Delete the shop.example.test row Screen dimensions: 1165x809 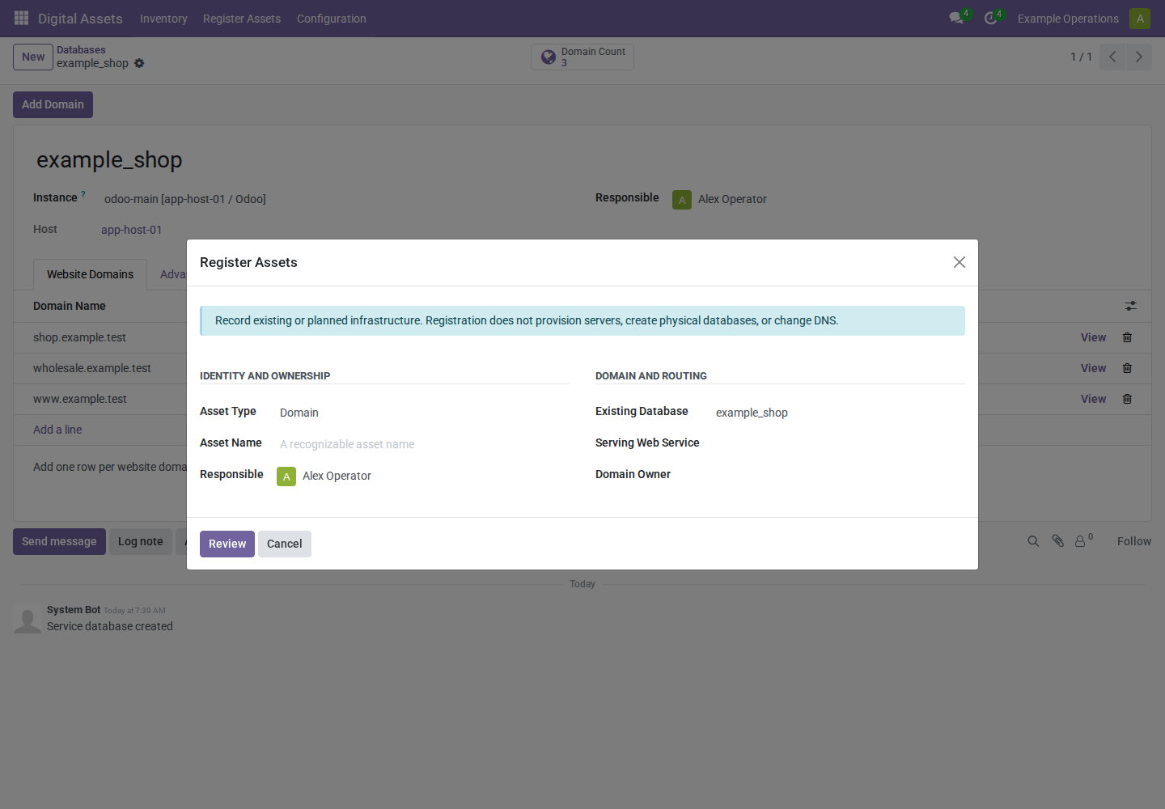1127,337
